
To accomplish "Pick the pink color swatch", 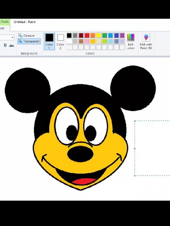I will tap(87, 41).
